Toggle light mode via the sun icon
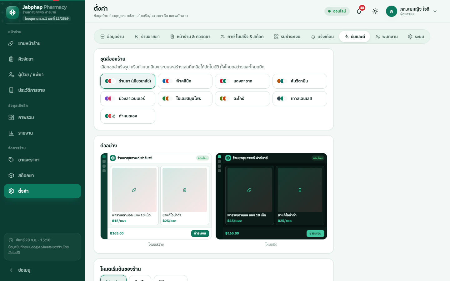Screen dimensions: 450x281 coord(375,11)
